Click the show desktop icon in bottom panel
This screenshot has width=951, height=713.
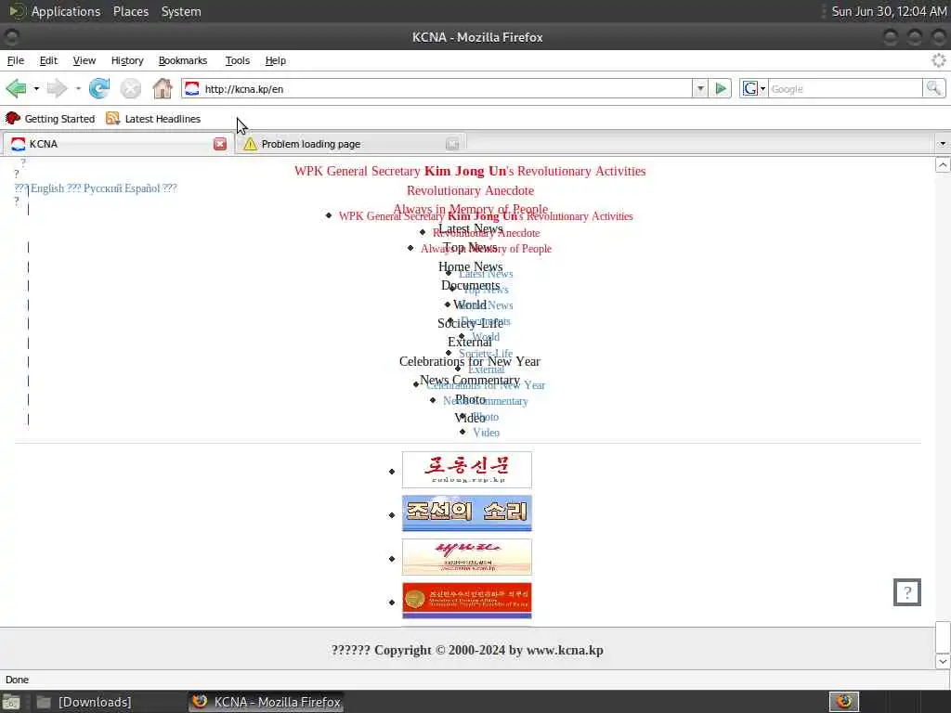point(11,702)
